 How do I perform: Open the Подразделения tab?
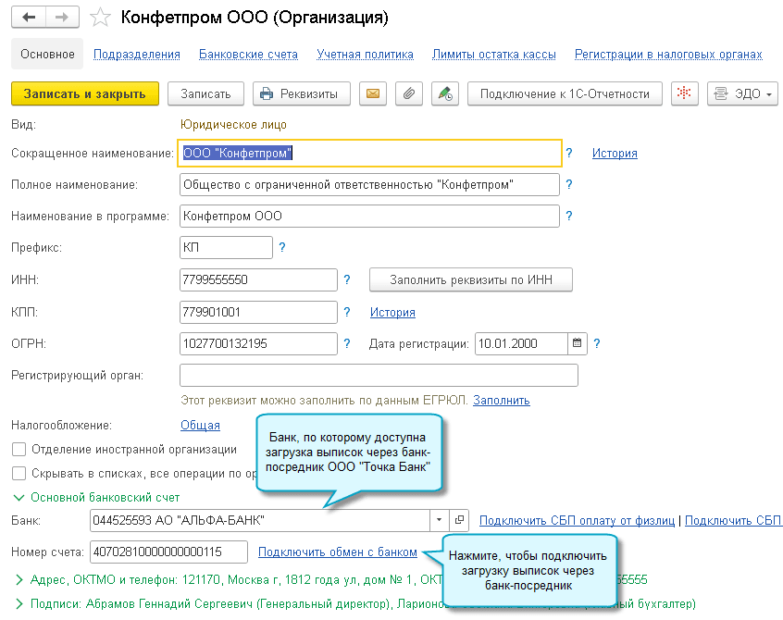(x=137, y=55)
